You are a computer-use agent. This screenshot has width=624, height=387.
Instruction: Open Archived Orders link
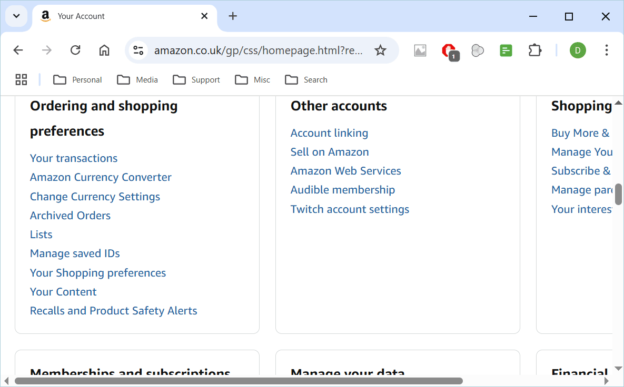[x=70, y=215]
